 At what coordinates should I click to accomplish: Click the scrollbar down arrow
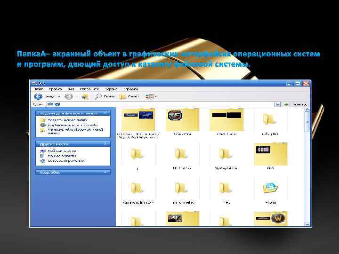(x=307, y=224)
